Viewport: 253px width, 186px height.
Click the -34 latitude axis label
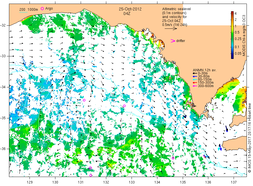(3, 87)
